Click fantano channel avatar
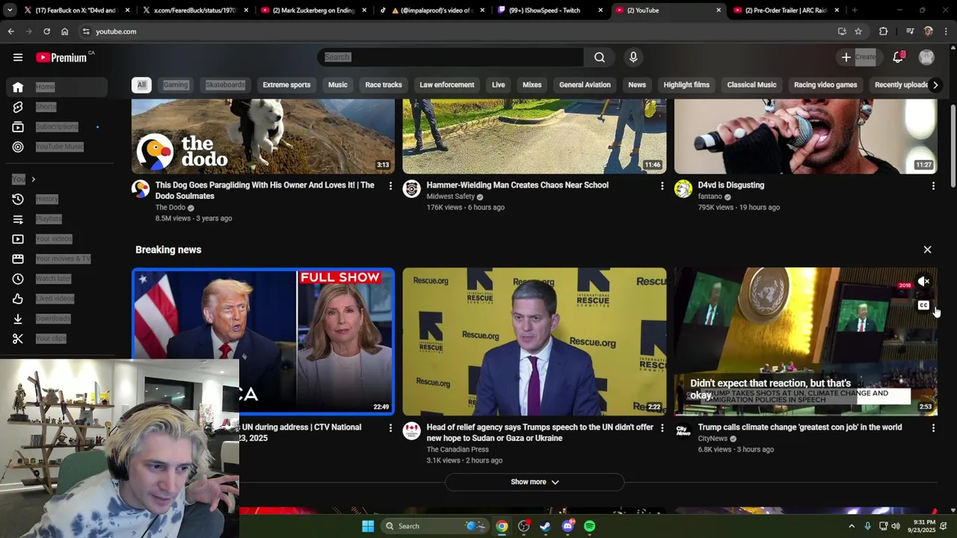 pos(683,188)
